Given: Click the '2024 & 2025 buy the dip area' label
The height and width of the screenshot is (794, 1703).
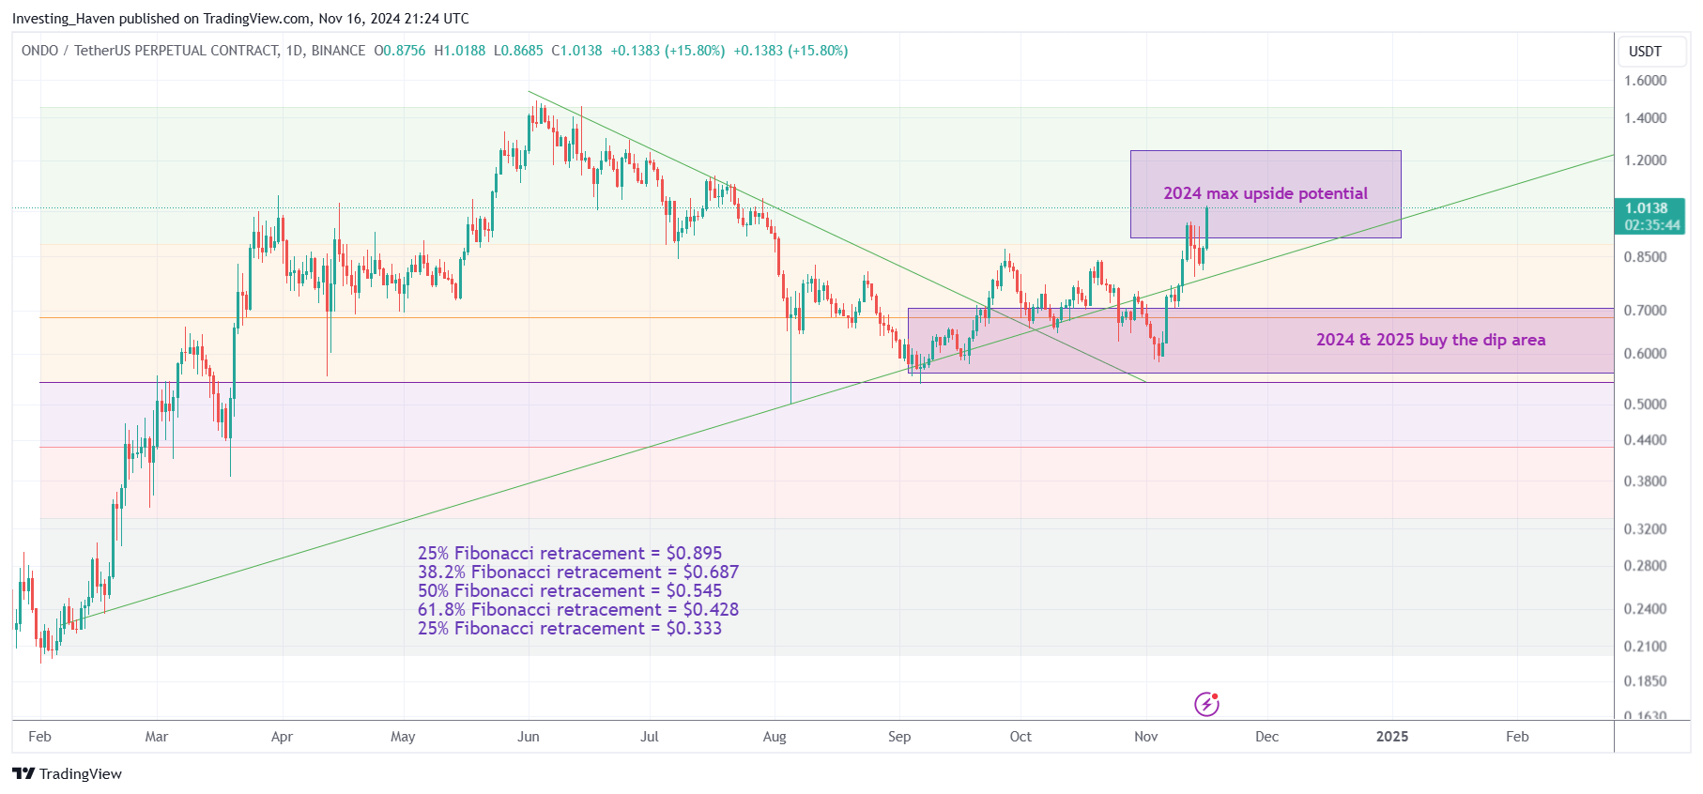Looking at the screenshot, I should 1431,340.
